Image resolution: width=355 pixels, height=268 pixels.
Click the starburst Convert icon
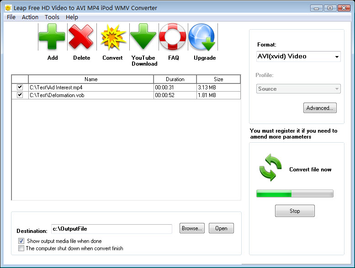tap(113, 37)
